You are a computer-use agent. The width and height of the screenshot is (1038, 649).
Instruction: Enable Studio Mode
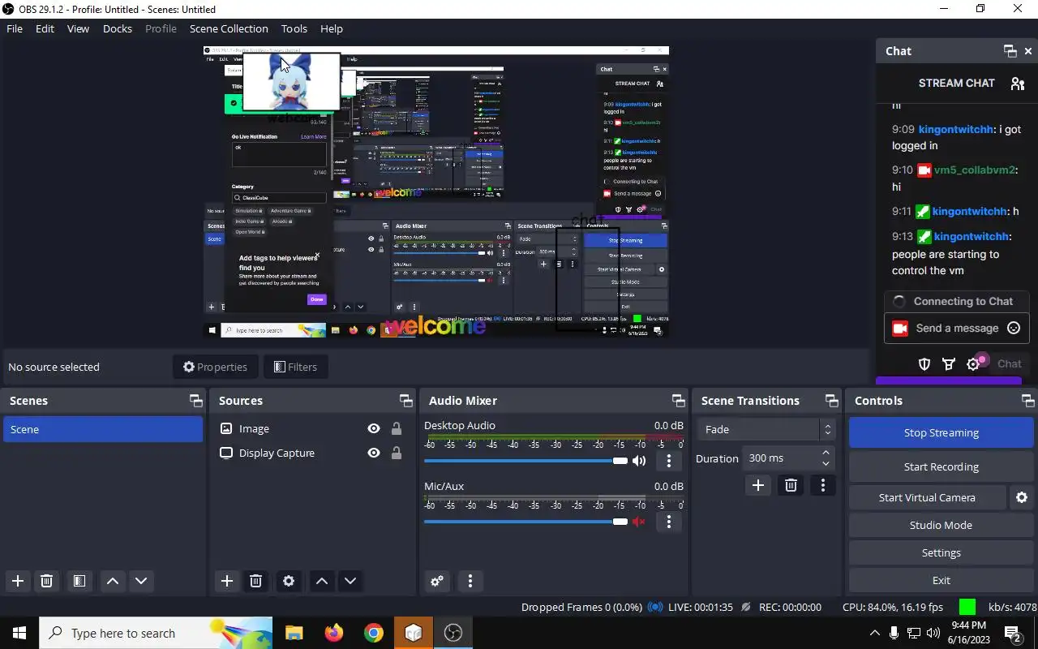point(941,525)
